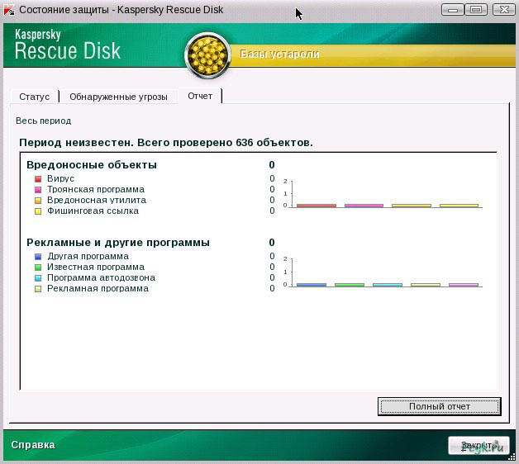
Task: Click the Фишинговая ссылка label
Action: click(93, 211)
